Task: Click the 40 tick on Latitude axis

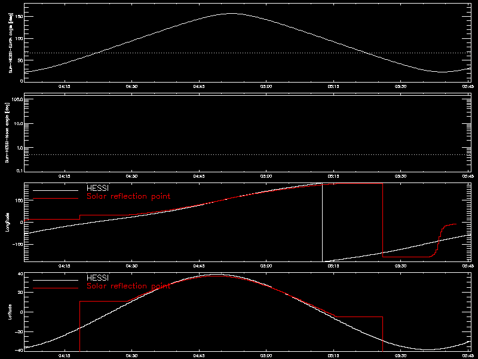Action: [21, 274]
